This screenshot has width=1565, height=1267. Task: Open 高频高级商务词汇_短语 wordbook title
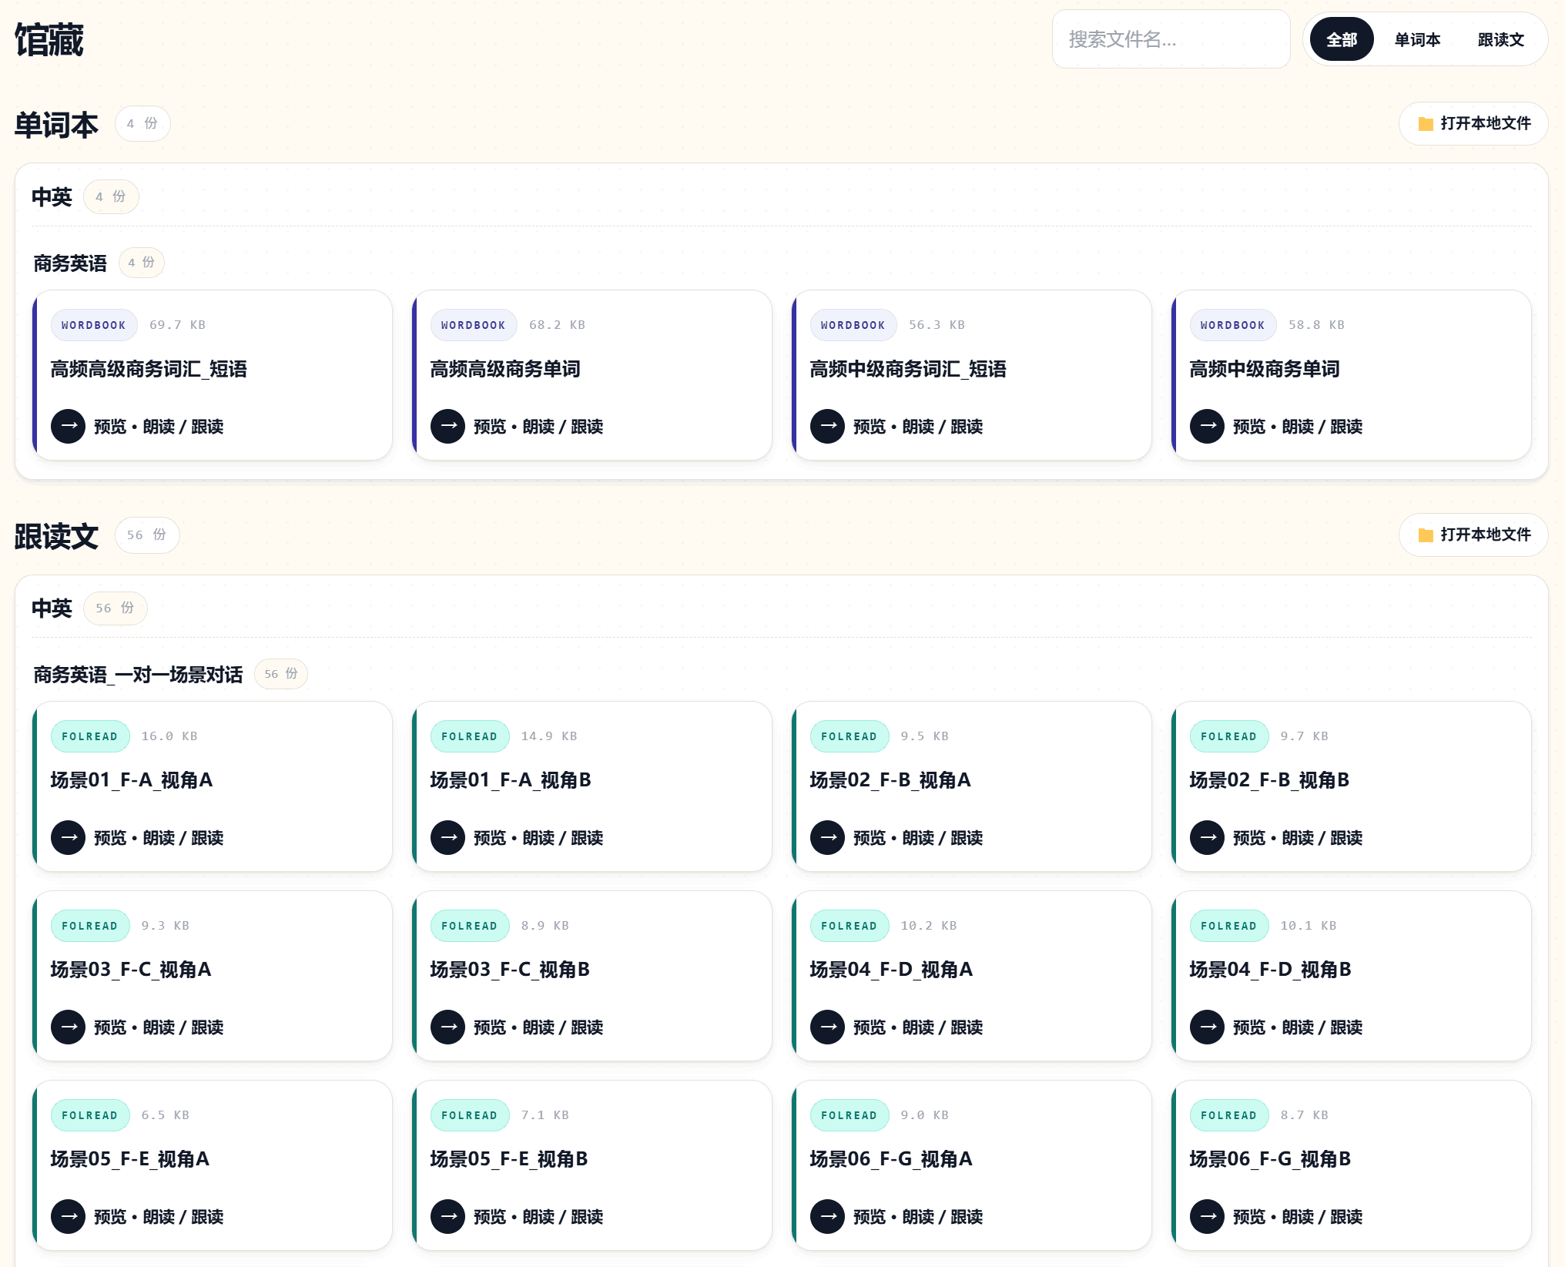click(149, 369)
